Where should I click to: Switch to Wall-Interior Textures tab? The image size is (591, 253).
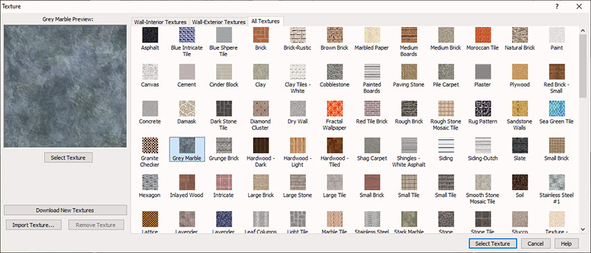160,22
